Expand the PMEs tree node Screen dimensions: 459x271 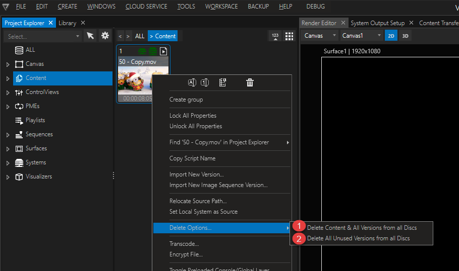tap(8, 107)
